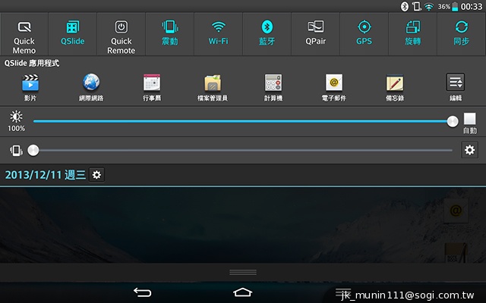Open the Calculator (計算機) QSlide app
The height and width of the screenshot is (303, 486).
click(x=273, y=87)
